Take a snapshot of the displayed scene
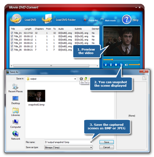Screen dimensions: 154x157 121,65
